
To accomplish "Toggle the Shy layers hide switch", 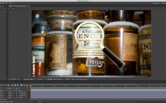I will pos(12,85).
